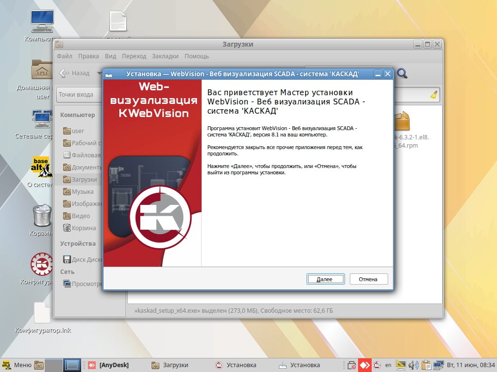The width and height of the screenshot is (497, 372).
Task: Select Загрузки in the sidebar
Action: [x=83, y=180]
